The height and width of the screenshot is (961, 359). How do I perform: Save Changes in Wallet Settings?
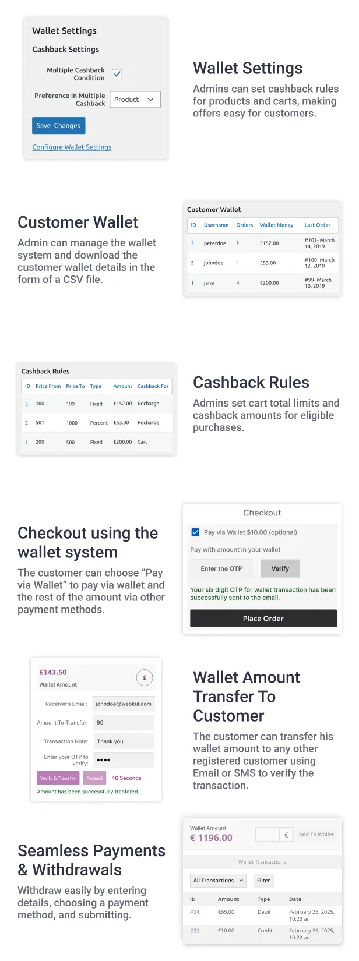(x=58, y=126)
